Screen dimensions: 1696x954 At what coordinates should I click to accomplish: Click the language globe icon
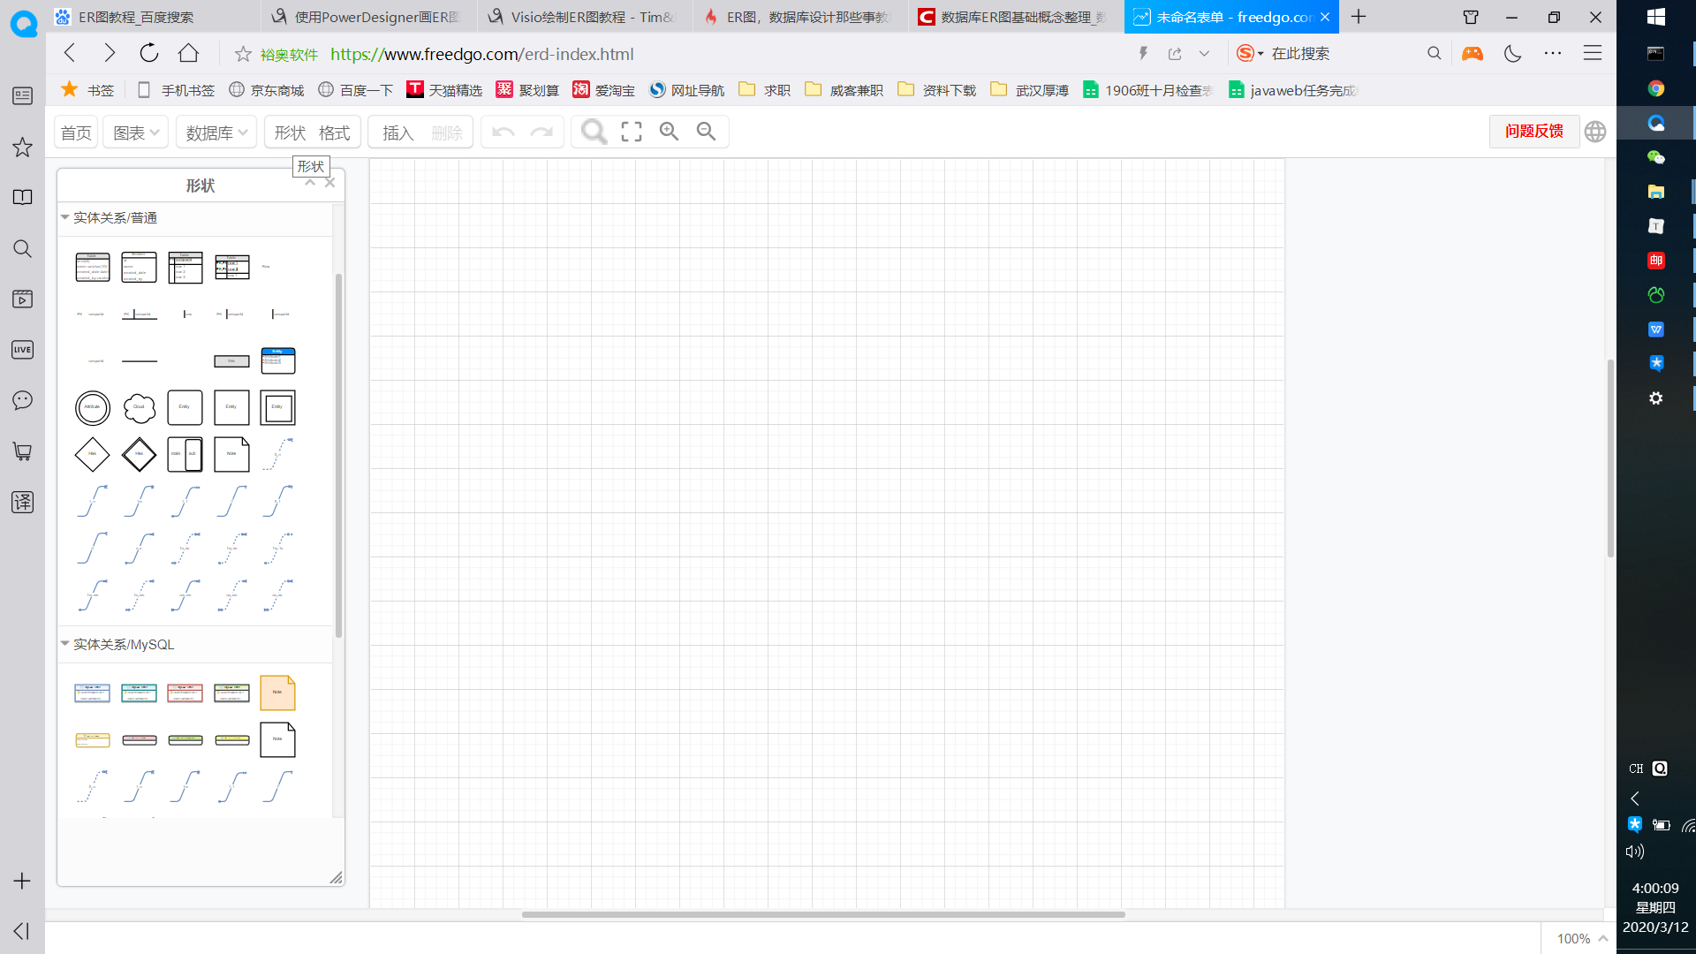coord(1594,132)
